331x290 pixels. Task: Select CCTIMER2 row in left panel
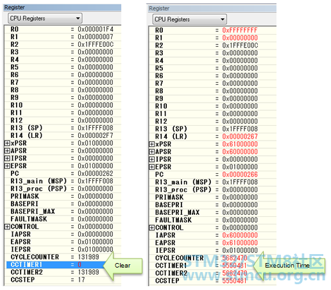pos(62,272)
